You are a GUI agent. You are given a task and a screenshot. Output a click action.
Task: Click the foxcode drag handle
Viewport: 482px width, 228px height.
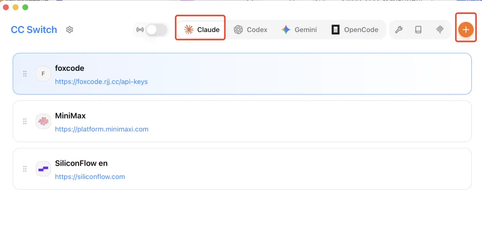[25, 73]
